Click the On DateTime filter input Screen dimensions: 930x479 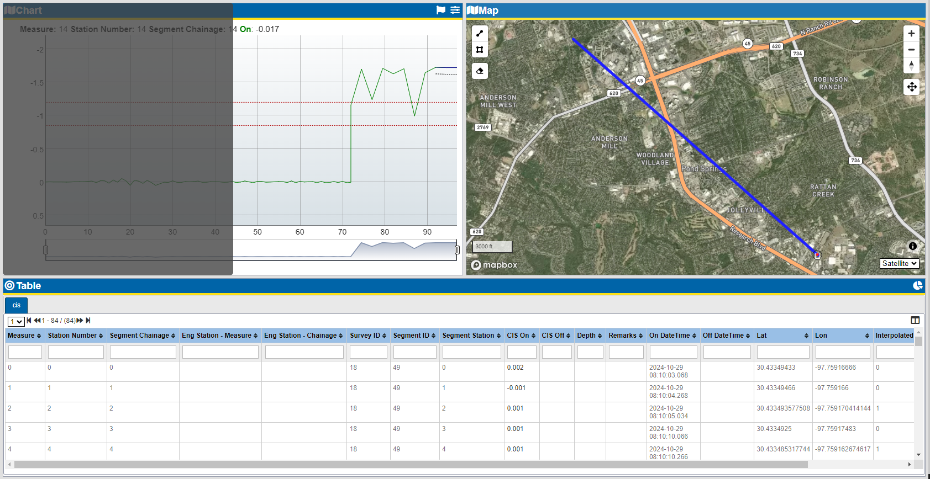pyautogui.click(x=673, y=352)
